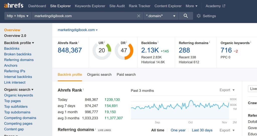
Task: Click the info icon beside Referring domains metric
Action: tap(210, 42)
